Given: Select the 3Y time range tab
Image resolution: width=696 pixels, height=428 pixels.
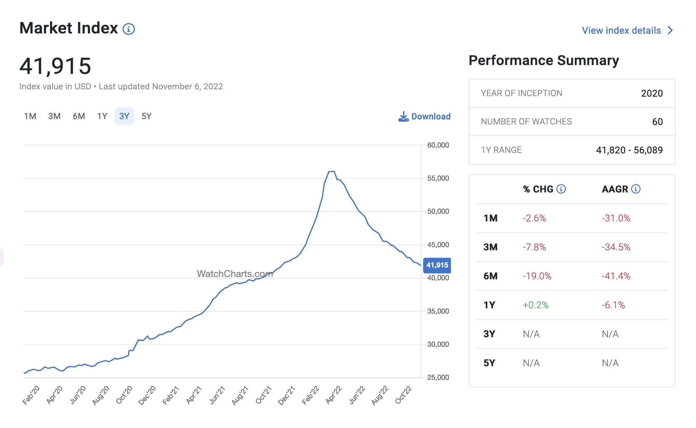Looking at the screenshot, I should coord(124,116).
